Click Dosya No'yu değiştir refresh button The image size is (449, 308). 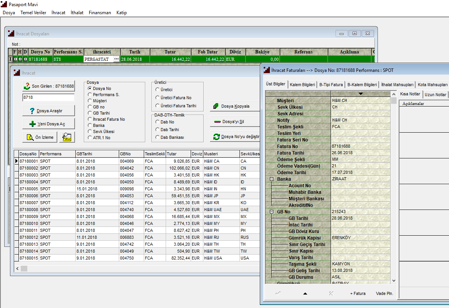(x=235, y=137)
